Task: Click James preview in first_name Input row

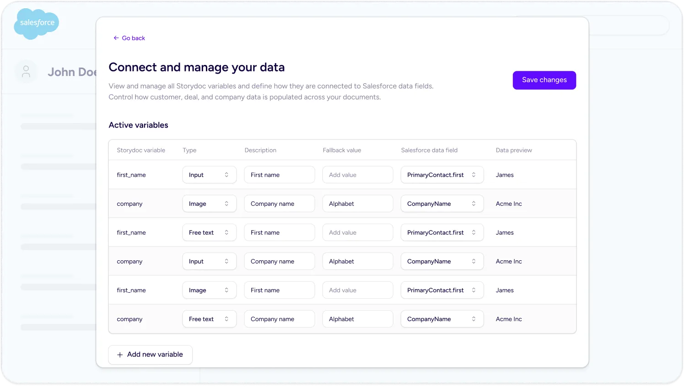Action: click(505, 175)
